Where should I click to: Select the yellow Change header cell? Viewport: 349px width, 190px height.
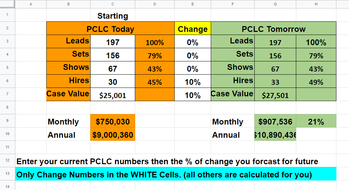(x=192, y=29)
